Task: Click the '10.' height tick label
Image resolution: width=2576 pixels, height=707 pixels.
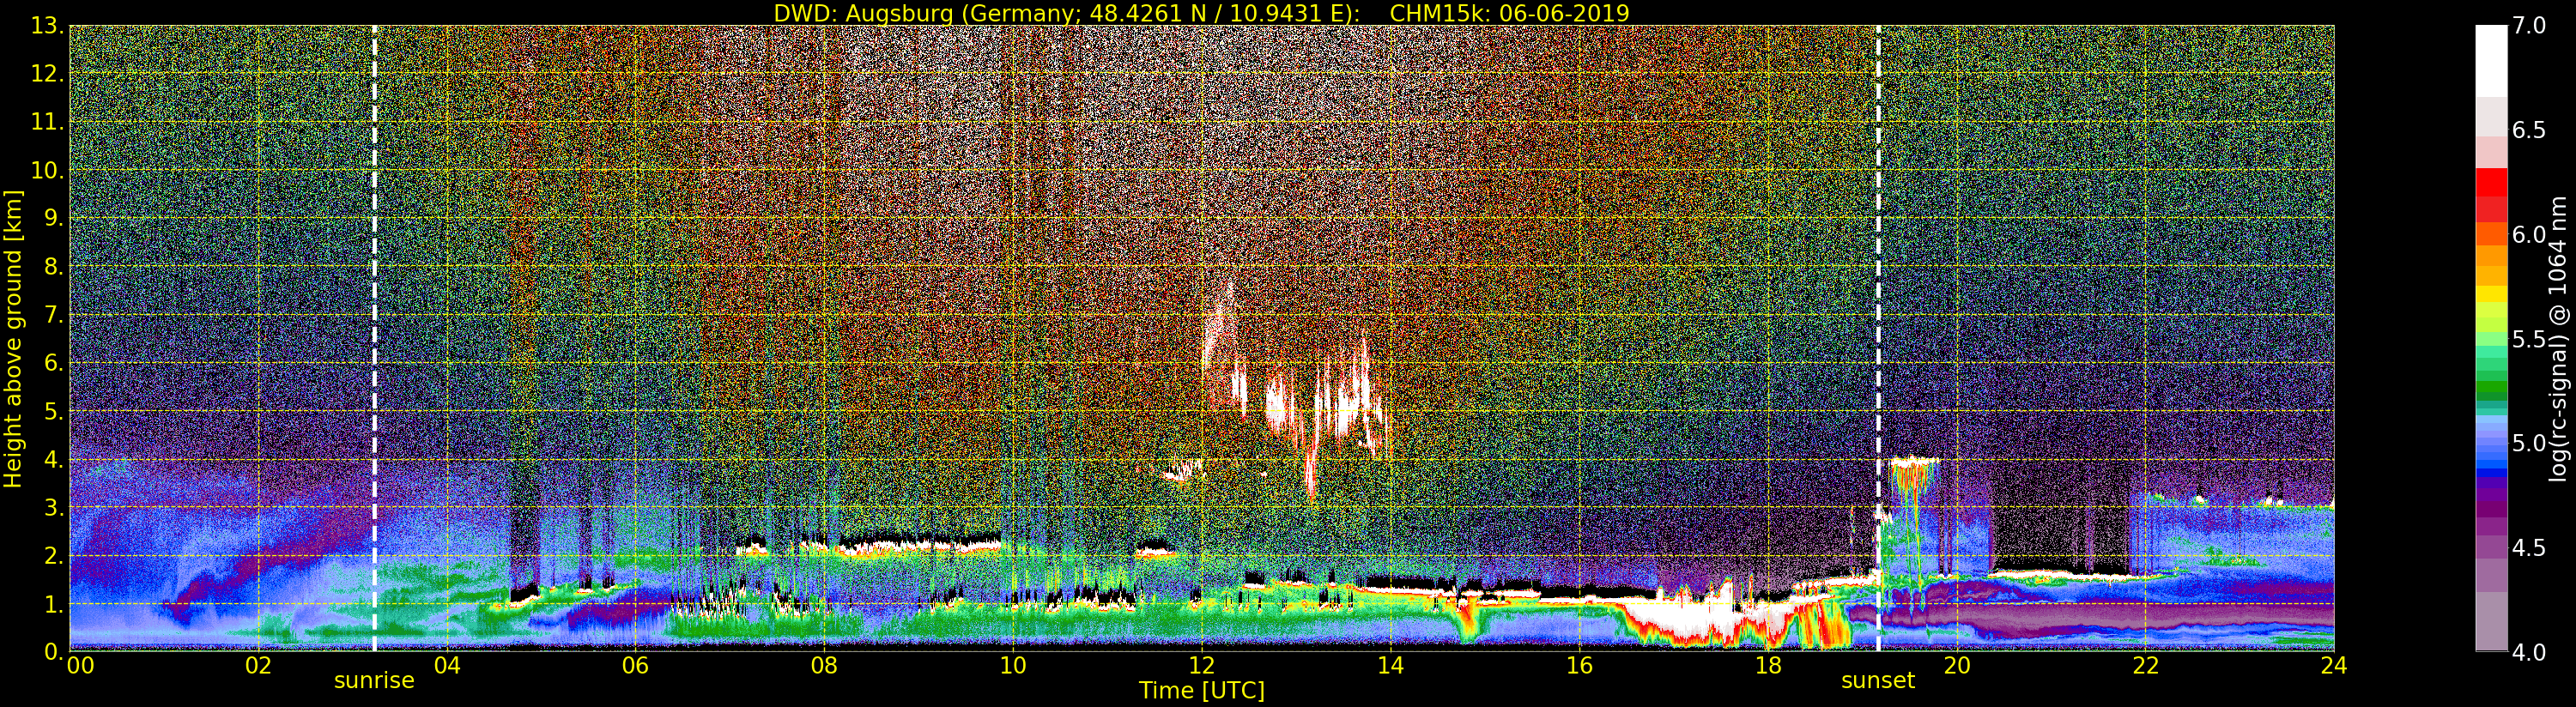Action: (48, 169)
